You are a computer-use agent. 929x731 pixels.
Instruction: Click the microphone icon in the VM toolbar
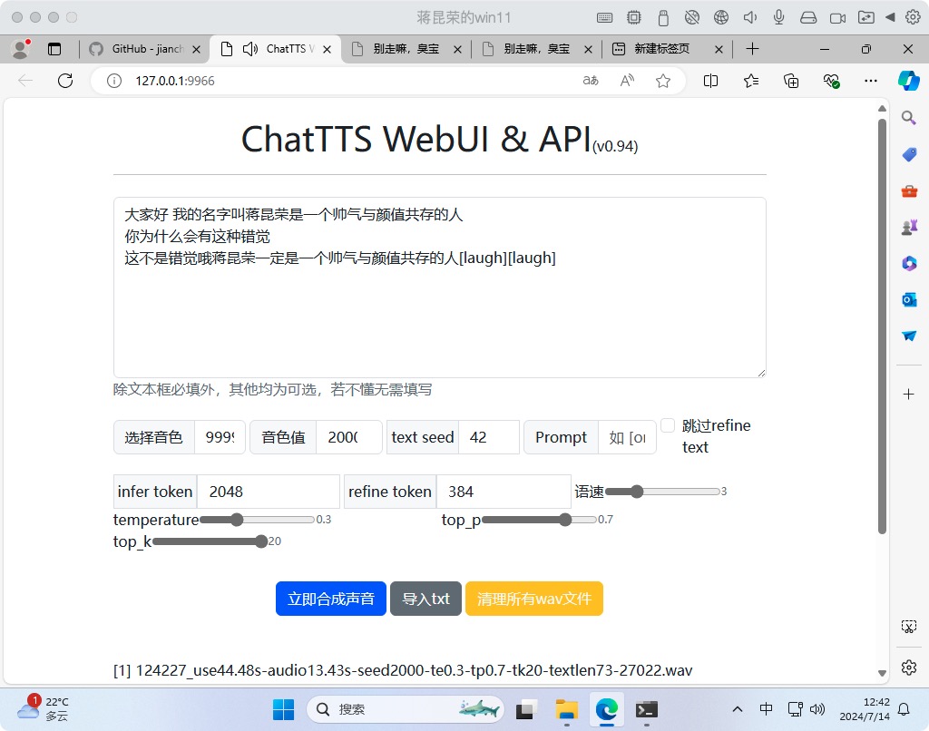click(779, 18)
